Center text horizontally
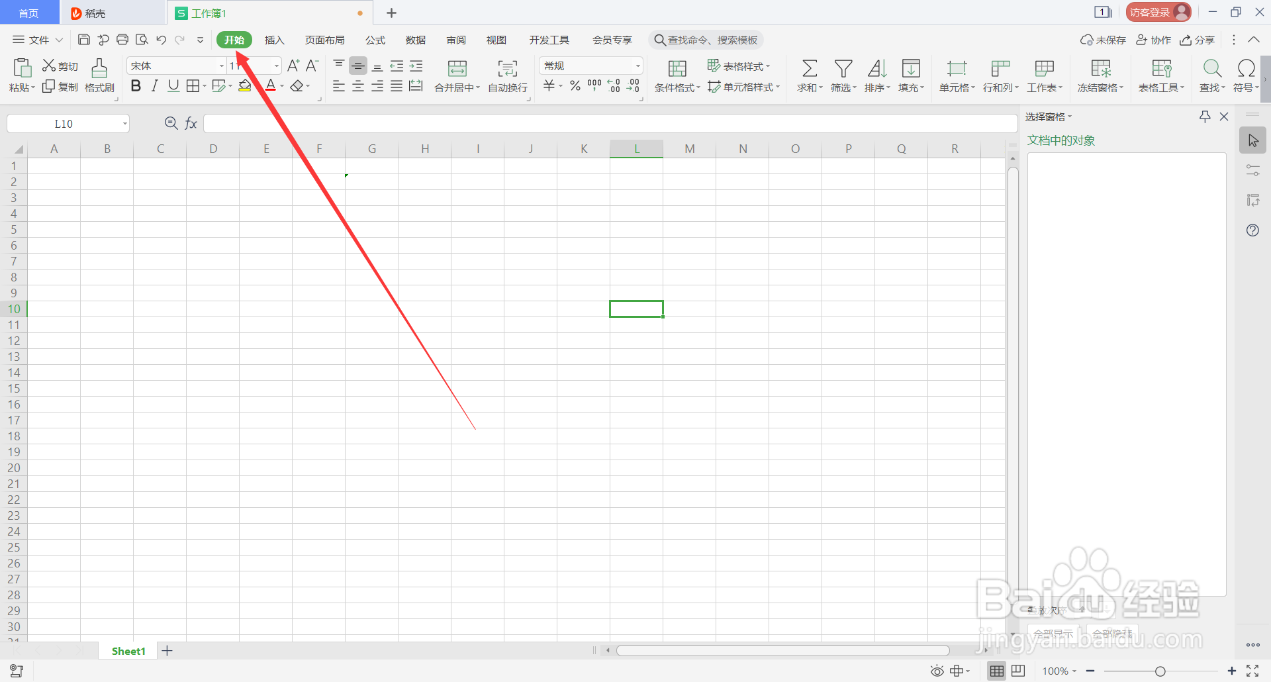 click(358, 86)
